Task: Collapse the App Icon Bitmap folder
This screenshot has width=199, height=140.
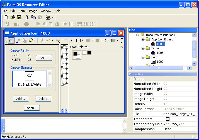Action: click(143, 39)
